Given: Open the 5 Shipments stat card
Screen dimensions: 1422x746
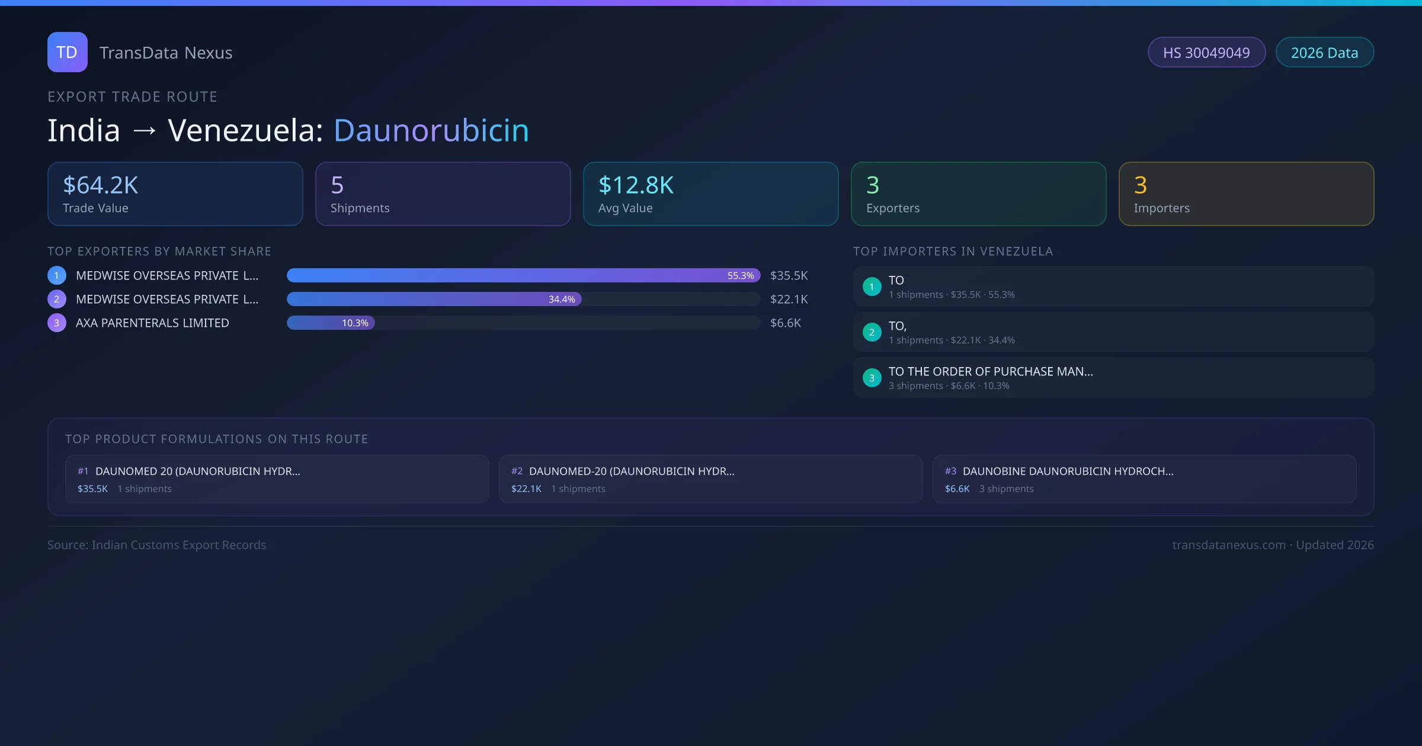Looking at the screenshot, I should tap(443, 194).
